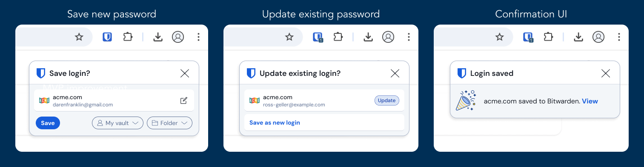The image size is (644, 167).
Task: Click Bitwarden extension icon in first toolbar
Action: (107, 37)
